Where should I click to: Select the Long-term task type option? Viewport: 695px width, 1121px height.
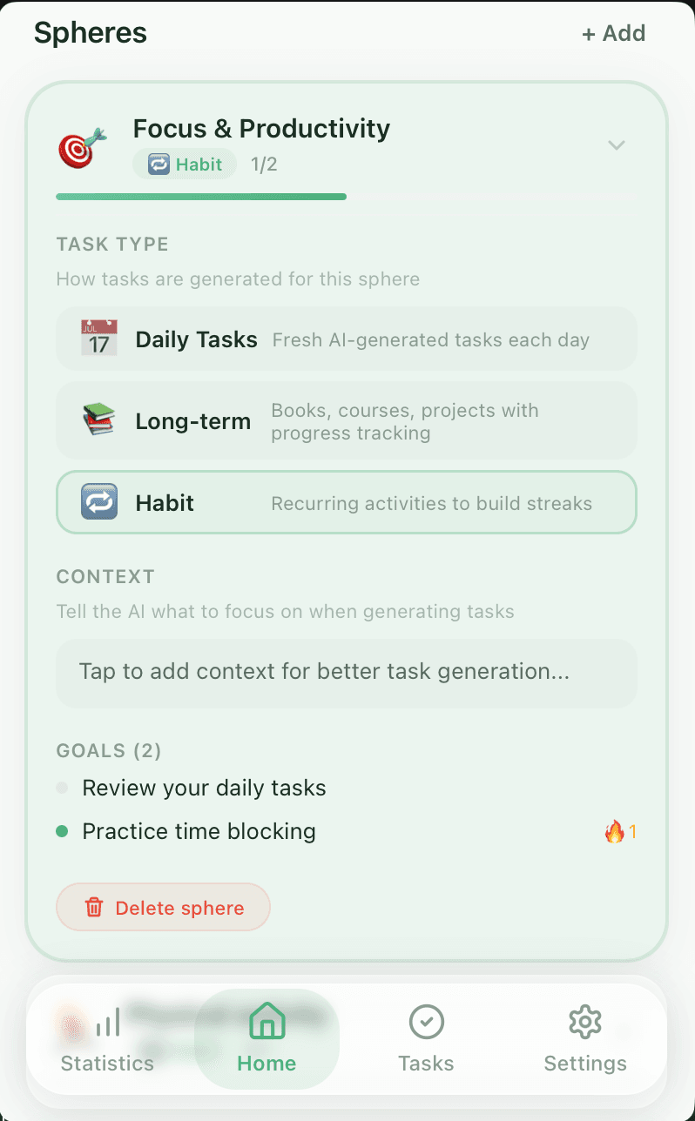pyautogui.click(x=347, y=421)
